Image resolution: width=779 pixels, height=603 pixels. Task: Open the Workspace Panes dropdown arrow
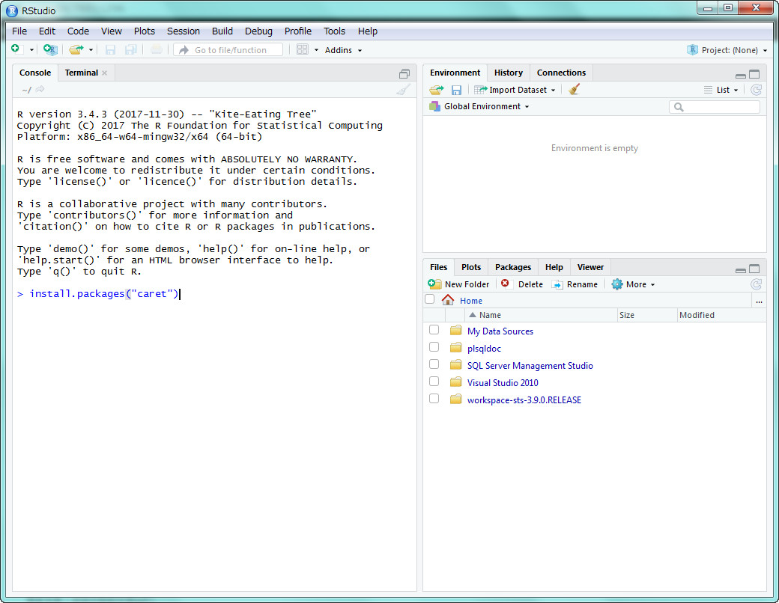click(316, 50)
